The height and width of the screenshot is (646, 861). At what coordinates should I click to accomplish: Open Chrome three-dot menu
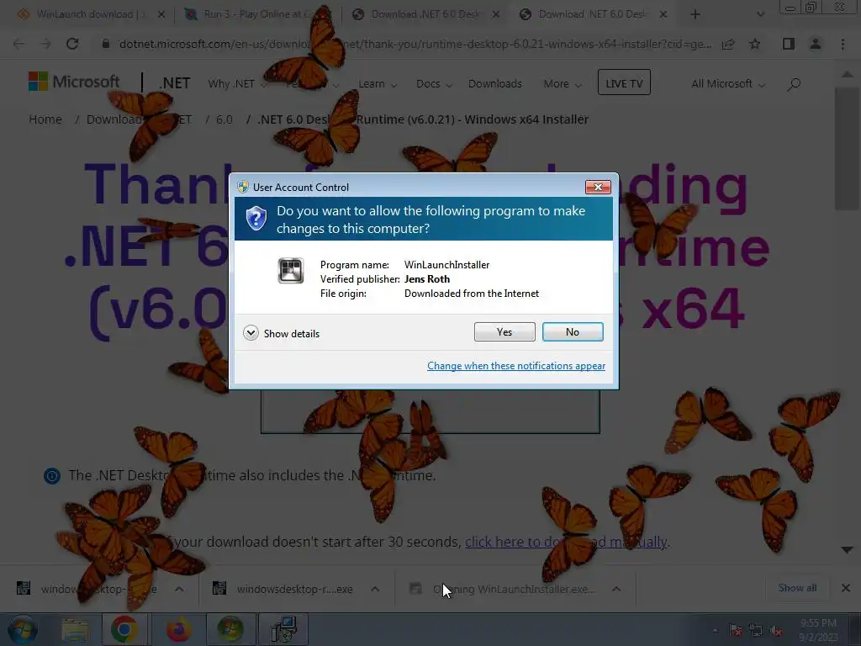point(843,44)
